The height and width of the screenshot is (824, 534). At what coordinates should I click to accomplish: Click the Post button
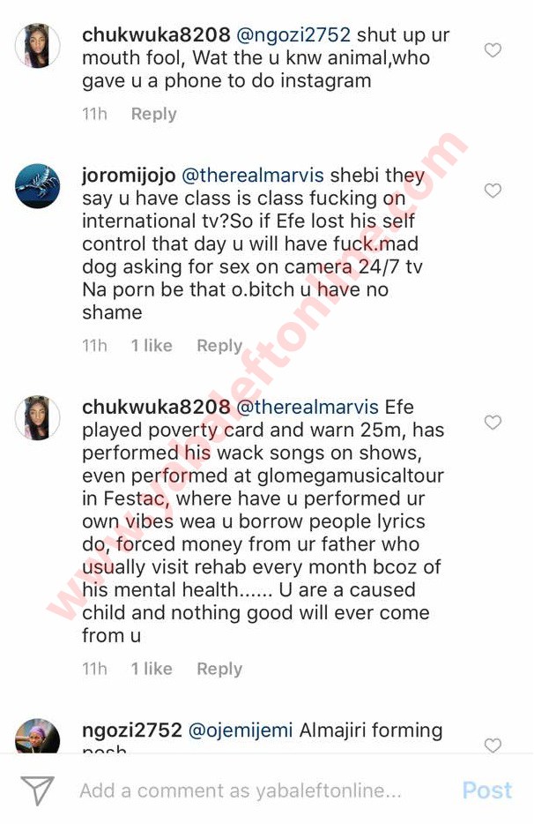tap(487, 790)
